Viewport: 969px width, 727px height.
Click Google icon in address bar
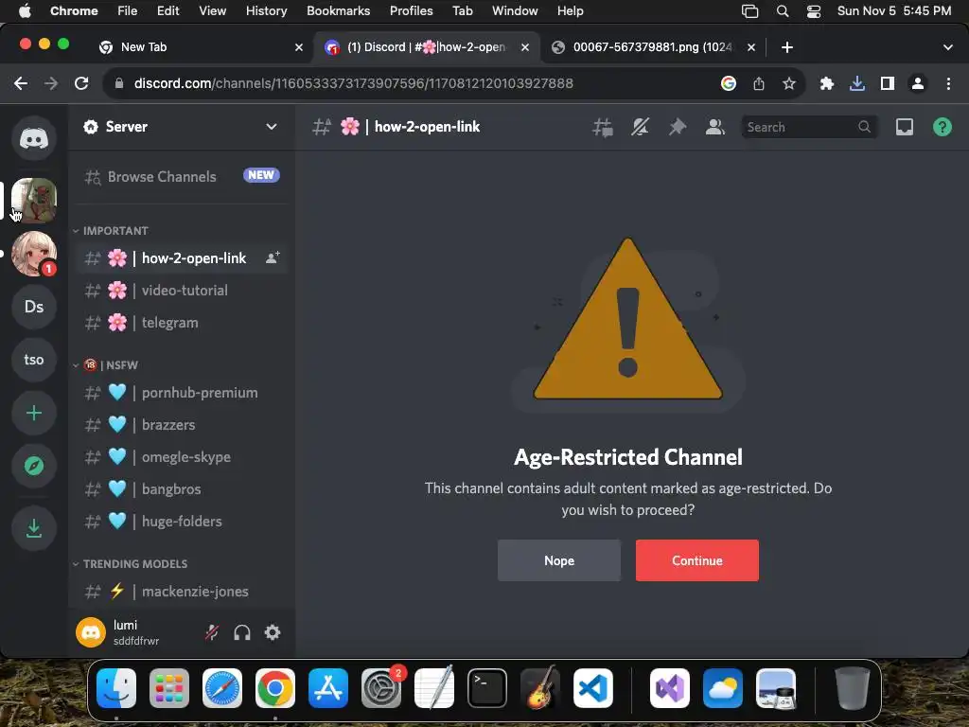(x=729, y=83)
